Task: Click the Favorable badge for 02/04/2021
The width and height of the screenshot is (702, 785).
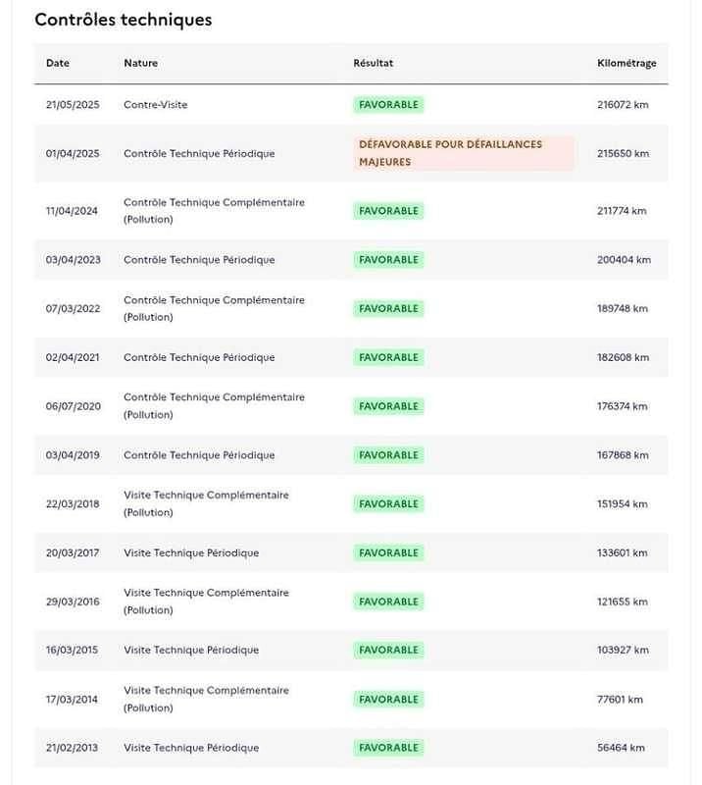Action: point(388,358)
